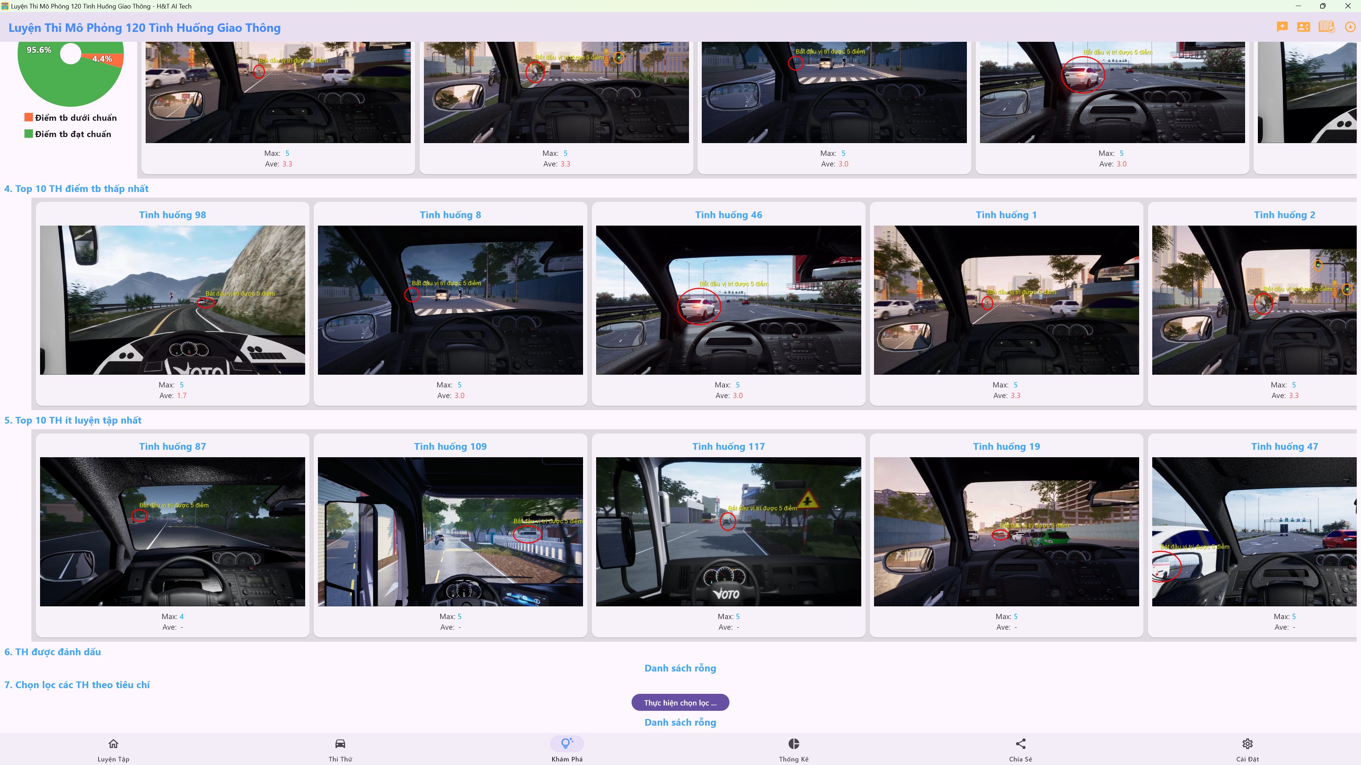
Task: View the Tình huống 47 thumbnail
Action: pyautogui.click(x=1254, y=532)
